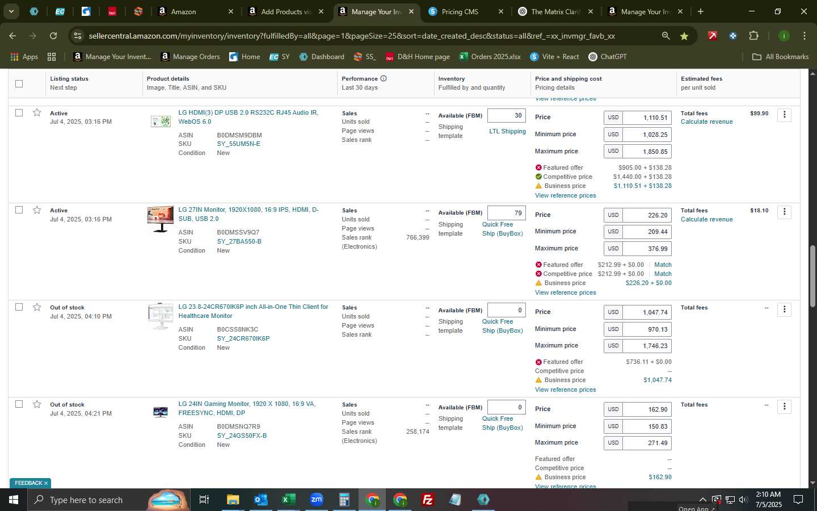Favorite the LG 27IN Monitor listing star

(x=37, y=210)
